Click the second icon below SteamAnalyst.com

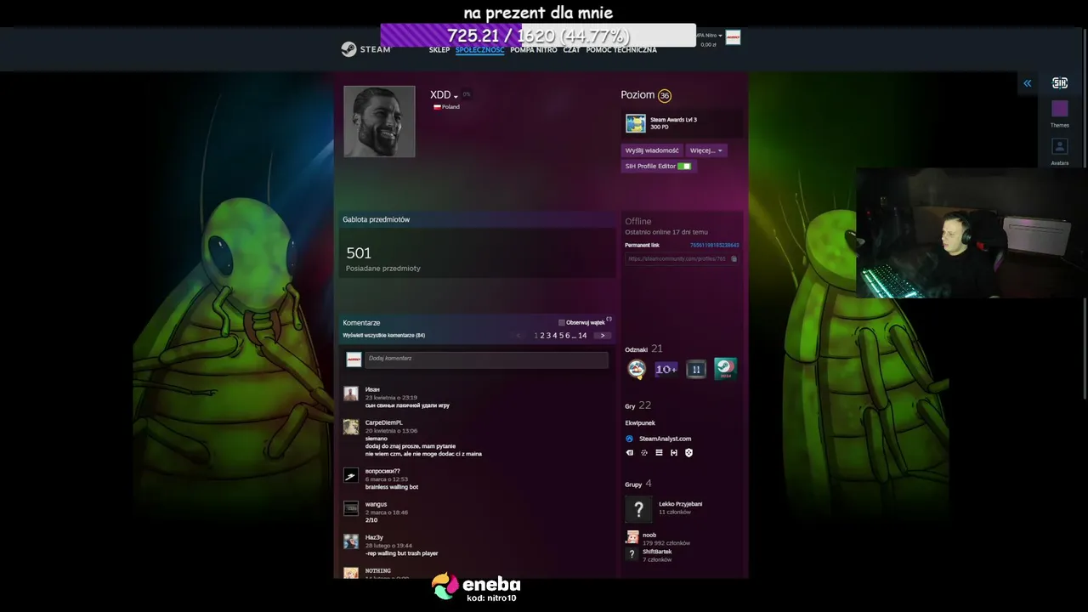[644, 453]
